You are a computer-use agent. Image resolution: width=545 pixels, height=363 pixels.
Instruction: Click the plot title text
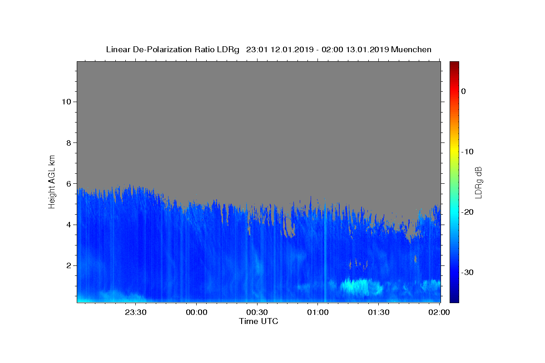[268, 49]
